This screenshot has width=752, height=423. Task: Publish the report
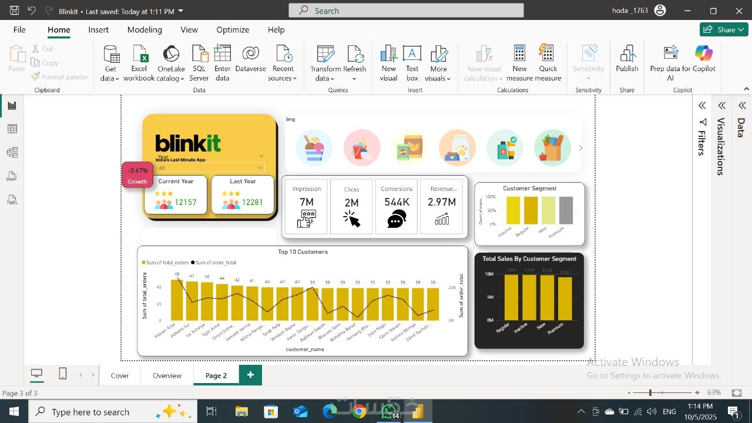(627, 59)
